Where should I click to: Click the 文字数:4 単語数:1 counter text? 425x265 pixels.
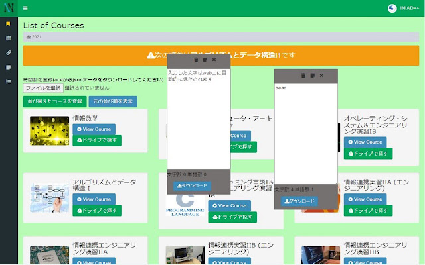(294, 189)
